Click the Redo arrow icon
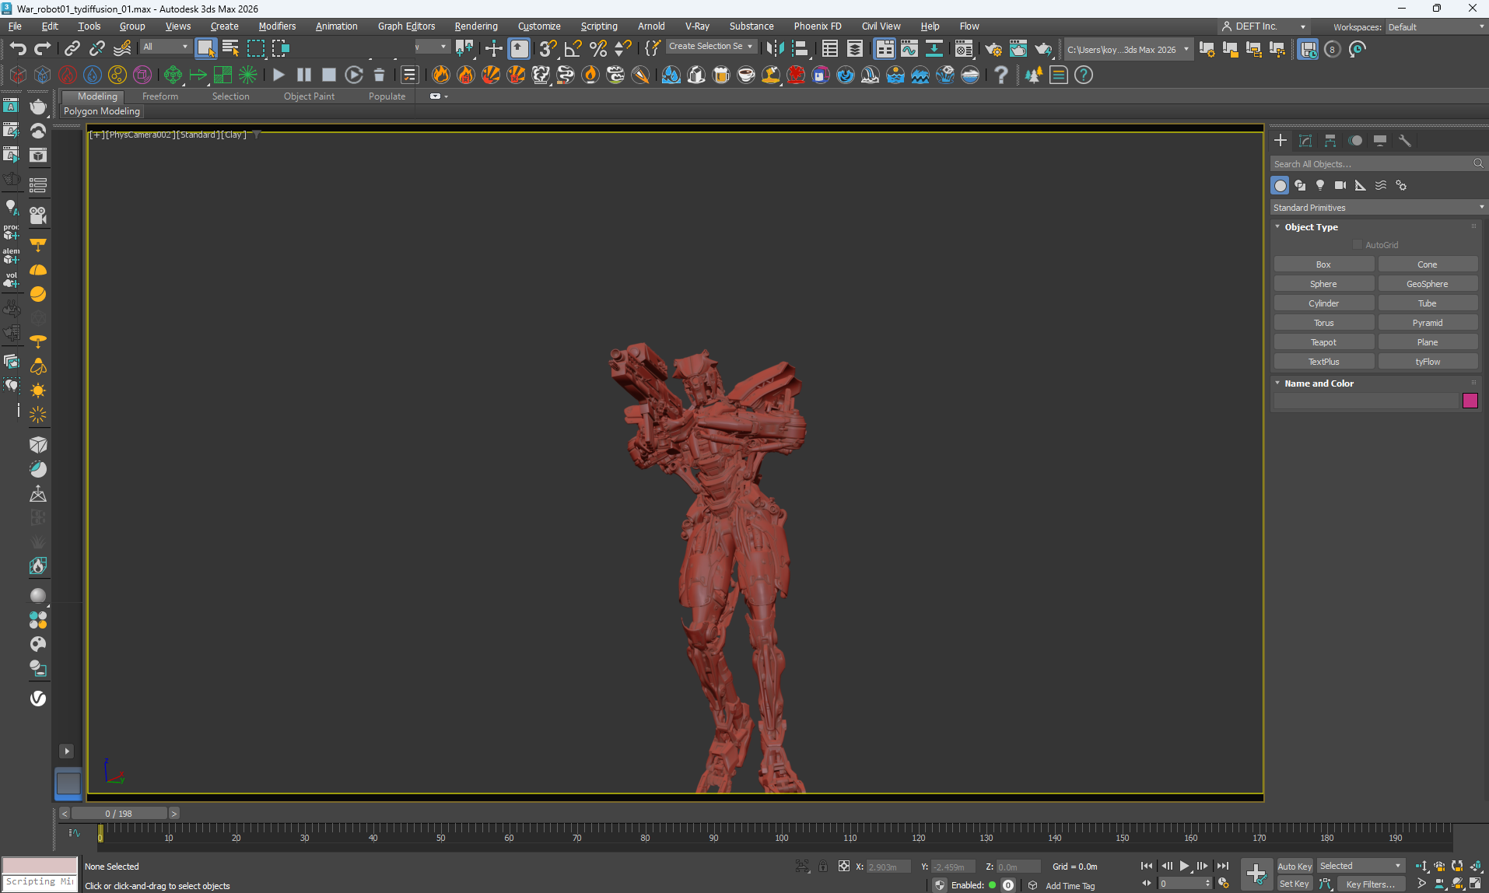The width and height of the screenshot is (1489, 893). coord(43,48)
